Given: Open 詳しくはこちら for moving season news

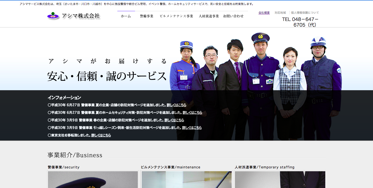Looking at the screenshot, I should (192, 127).
